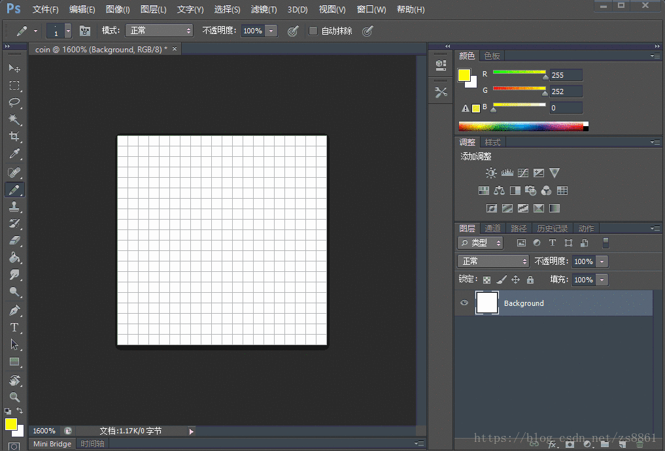
Task: Select the Pen tool
Action: 14,310
